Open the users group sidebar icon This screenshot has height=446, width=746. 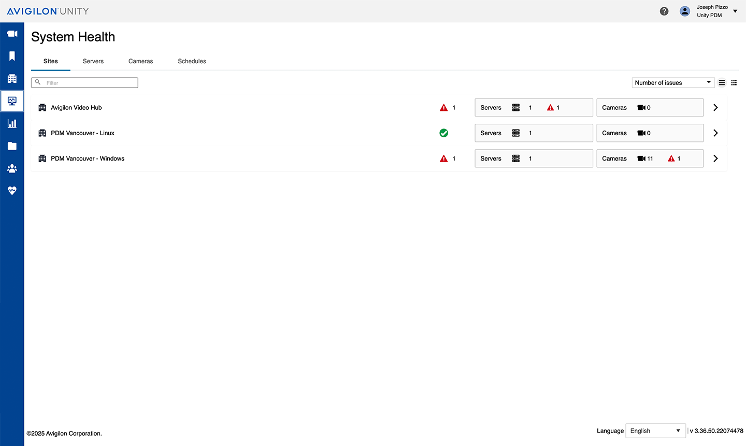tap(12, 168)
